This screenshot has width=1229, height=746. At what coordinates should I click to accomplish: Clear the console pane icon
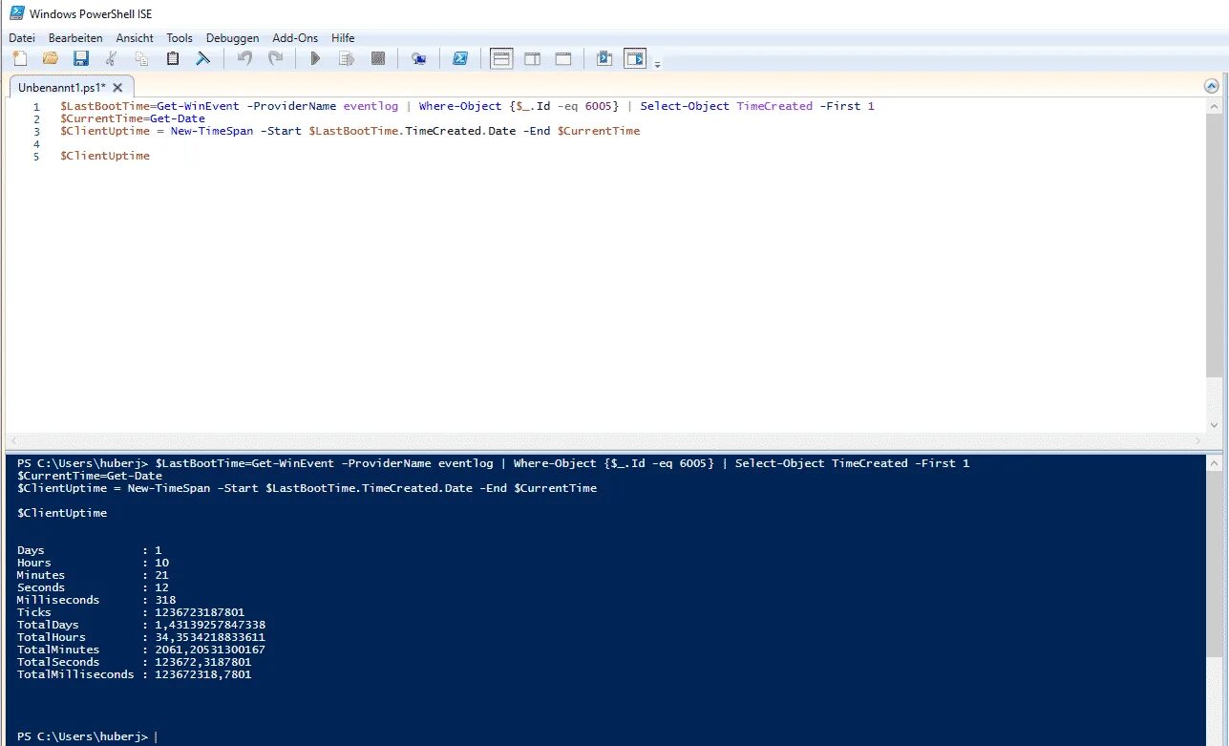coord(202,59)
